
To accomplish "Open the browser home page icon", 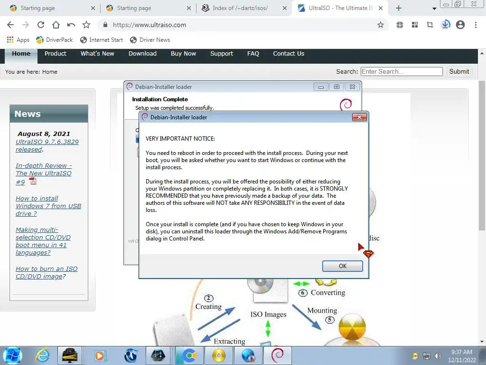I will pyautogui.click(x=56, y=25).
